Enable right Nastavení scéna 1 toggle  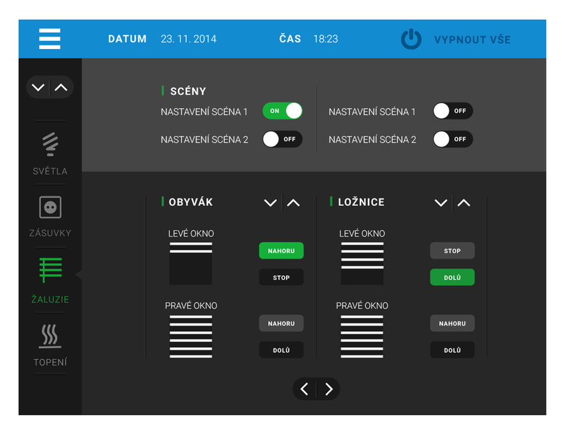coord(453,111)
